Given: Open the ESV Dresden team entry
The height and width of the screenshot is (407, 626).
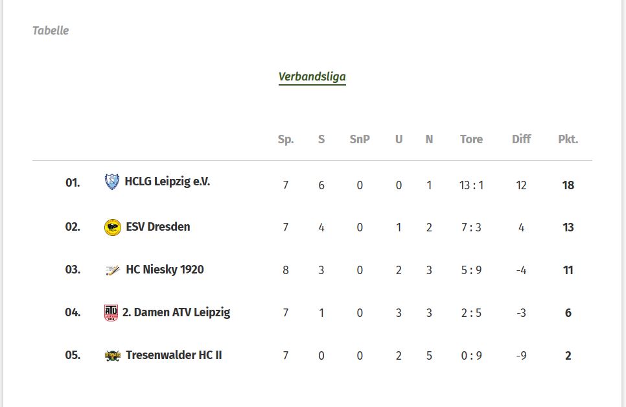Looking at the screenshot, I should click(x=158, y=226).
